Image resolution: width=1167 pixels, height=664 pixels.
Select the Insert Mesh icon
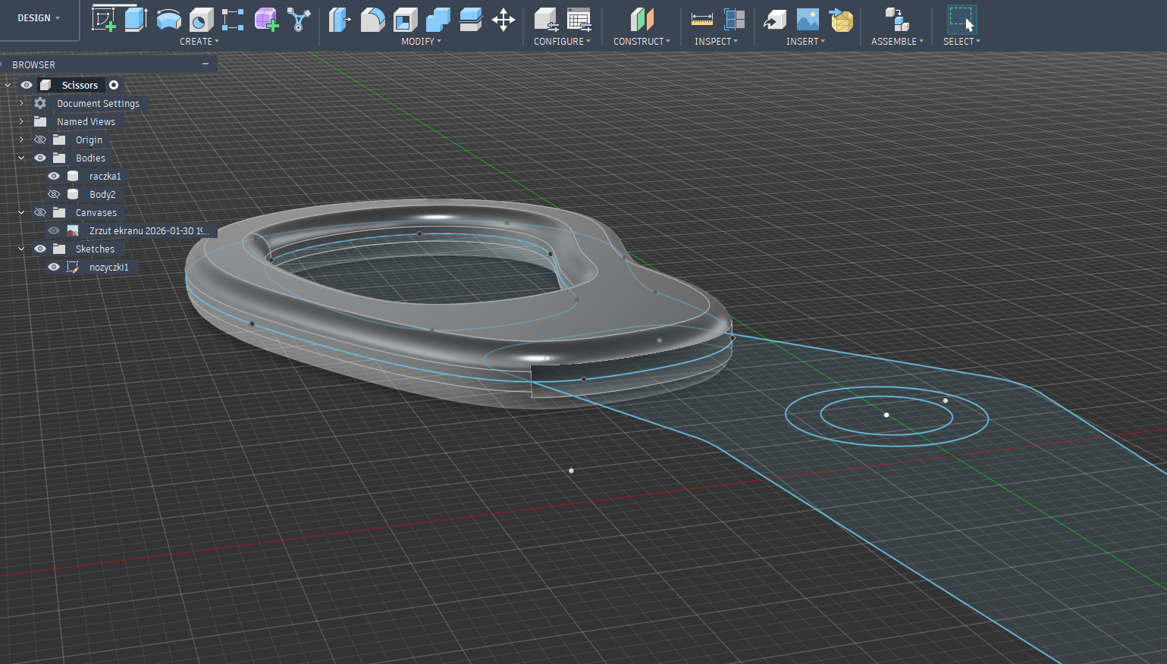click(841, 20)
